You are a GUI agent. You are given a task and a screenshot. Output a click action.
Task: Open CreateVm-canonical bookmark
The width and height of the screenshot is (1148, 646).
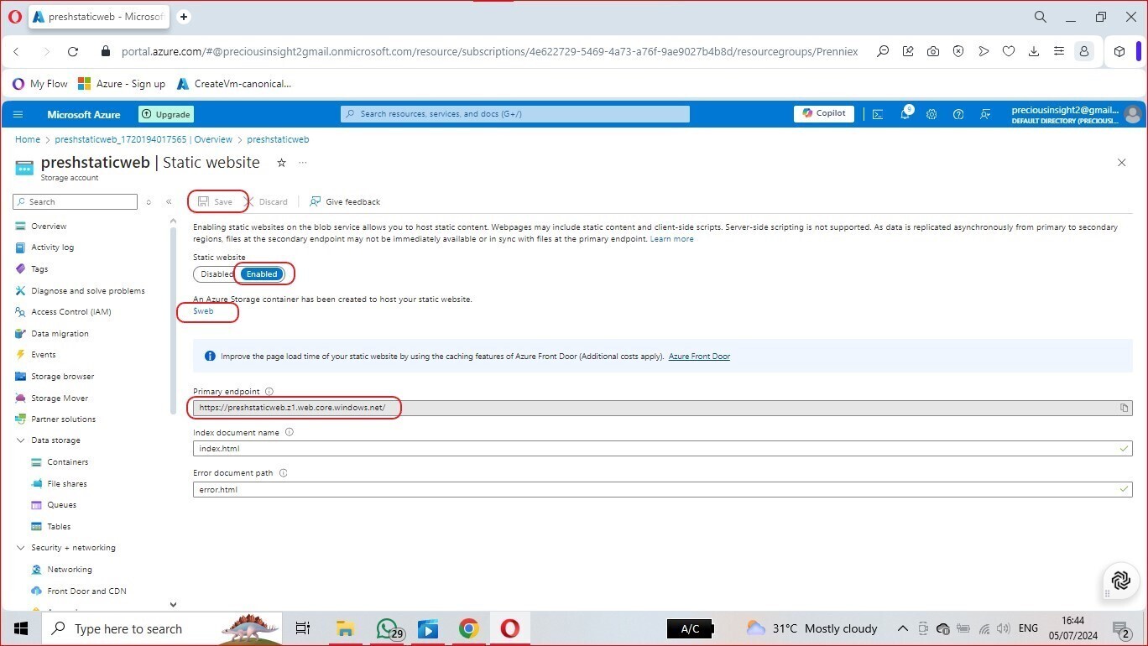(234, 84)
